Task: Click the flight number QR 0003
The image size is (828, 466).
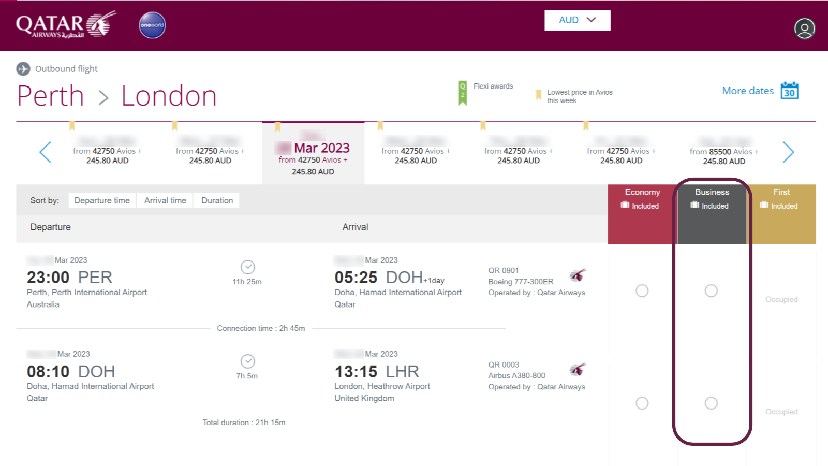Action: point(504,365)
